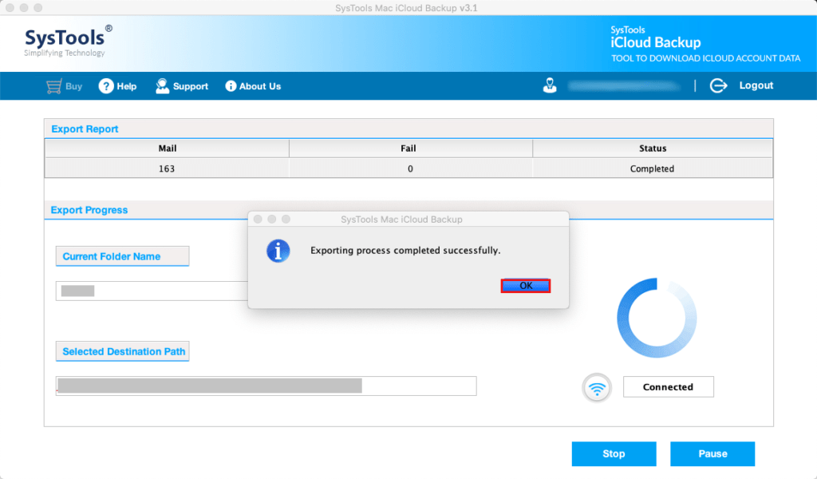This screenshot has width=817, height=479.
Task: Open the Help menu item
Action: click(x=118, y=86)
